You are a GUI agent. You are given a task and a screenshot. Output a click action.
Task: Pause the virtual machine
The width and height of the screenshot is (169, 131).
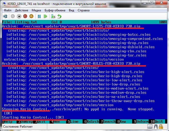pyautogui.click(x=39, y=16)
